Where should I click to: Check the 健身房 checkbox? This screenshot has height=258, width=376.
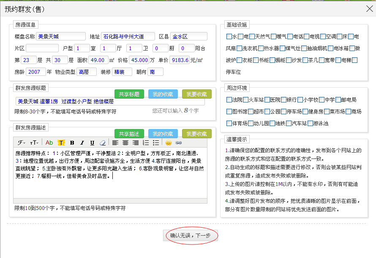(x=305, y=112)
